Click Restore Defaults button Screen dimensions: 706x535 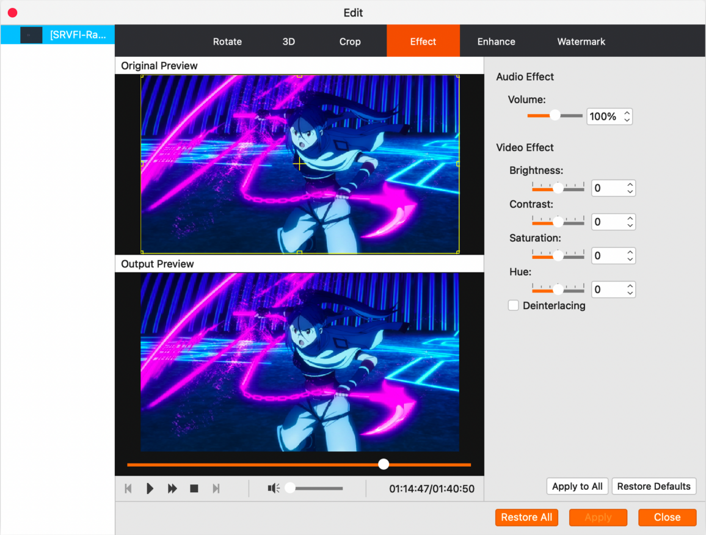point(653,486)
